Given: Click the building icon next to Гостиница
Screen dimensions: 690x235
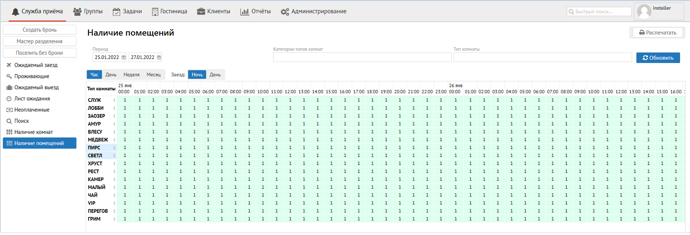Looking at the screenshot, I should [155, 12].
